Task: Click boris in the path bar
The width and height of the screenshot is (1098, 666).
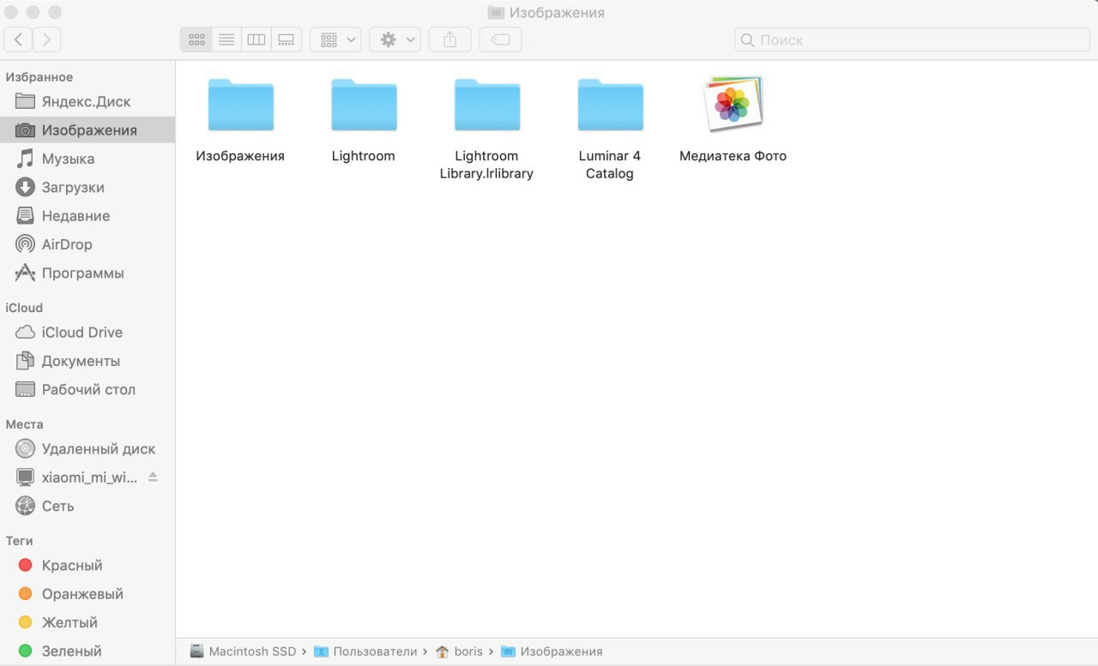Action: [459, 651]
